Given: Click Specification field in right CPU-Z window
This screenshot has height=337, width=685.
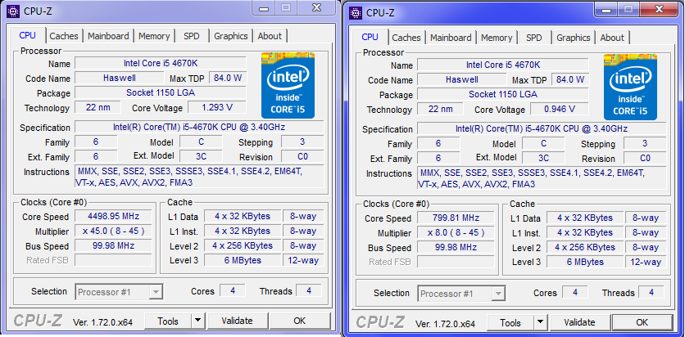Looking at the screenshot, I should (542, 129).
